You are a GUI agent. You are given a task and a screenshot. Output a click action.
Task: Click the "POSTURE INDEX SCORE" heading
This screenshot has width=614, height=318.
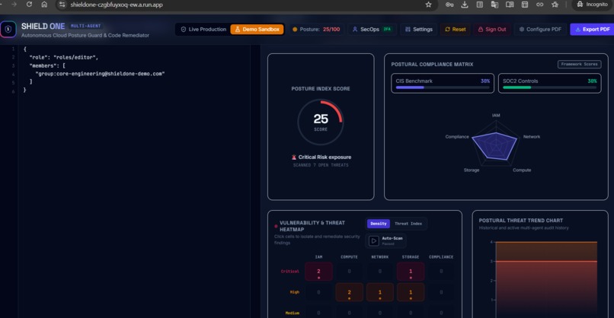point(321,89)
